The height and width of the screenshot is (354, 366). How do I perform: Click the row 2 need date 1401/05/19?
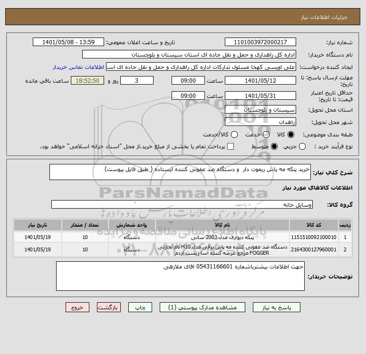click(x=38, y=249)
